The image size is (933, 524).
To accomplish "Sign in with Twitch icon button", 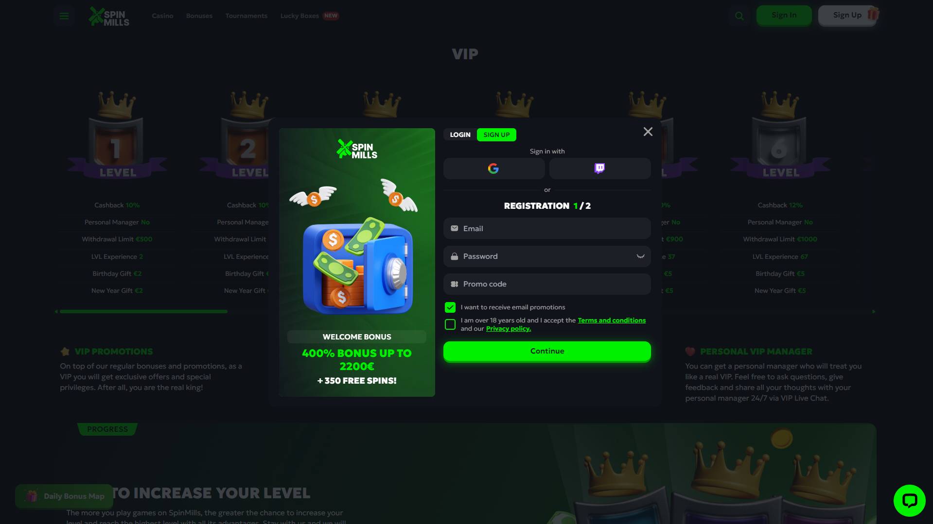I will pos(599,169).
